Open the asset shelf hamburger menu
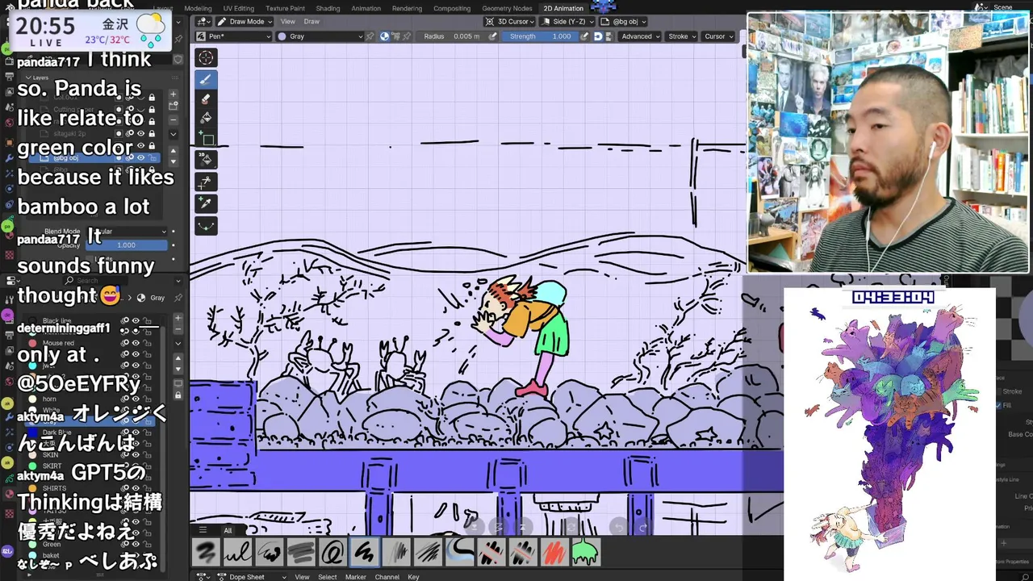This screenshot has height=581, width=1033. [203, 530]
